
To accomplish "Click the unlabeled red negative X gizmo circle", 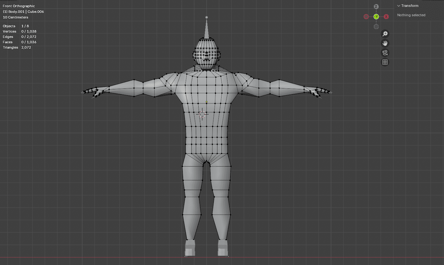I will (366, 17).
